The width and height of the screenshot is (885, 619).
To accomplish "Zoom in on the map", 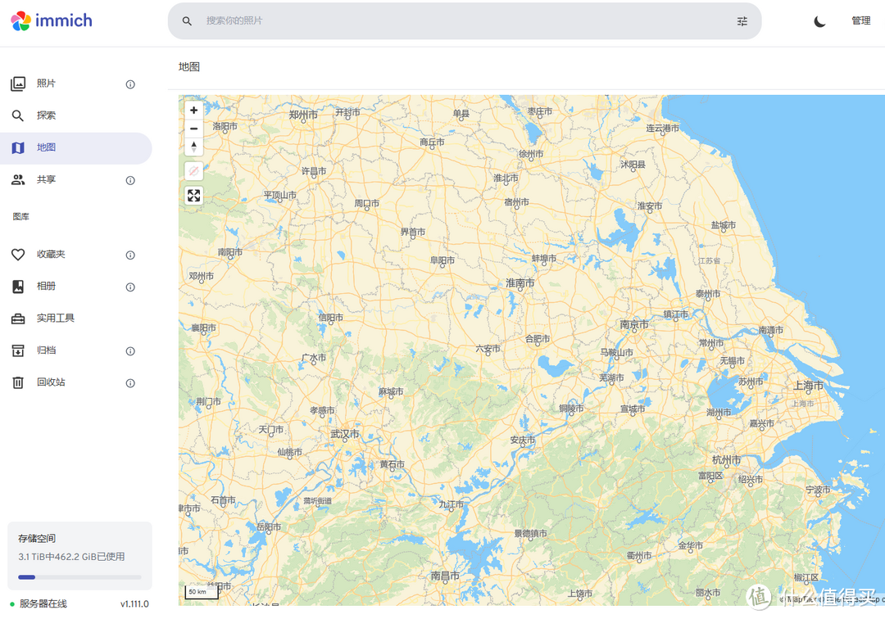I will tap(193, 111).
